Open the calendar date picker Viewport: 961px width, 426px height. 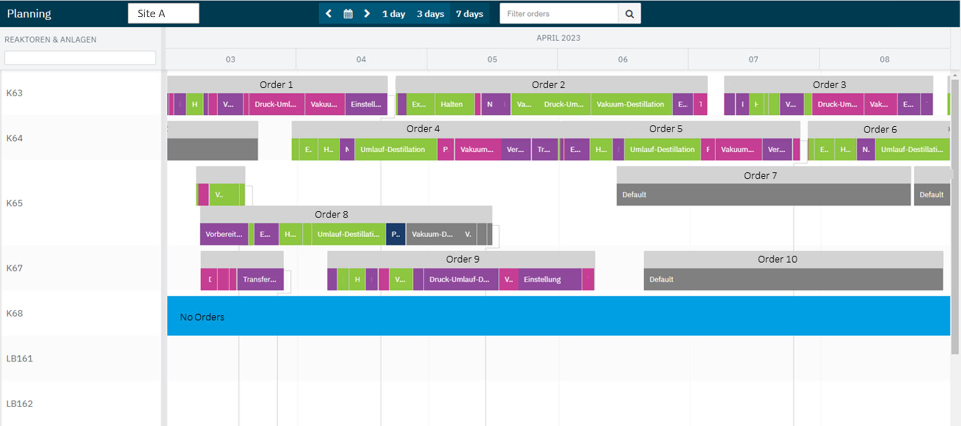click(x=348, y=13)
